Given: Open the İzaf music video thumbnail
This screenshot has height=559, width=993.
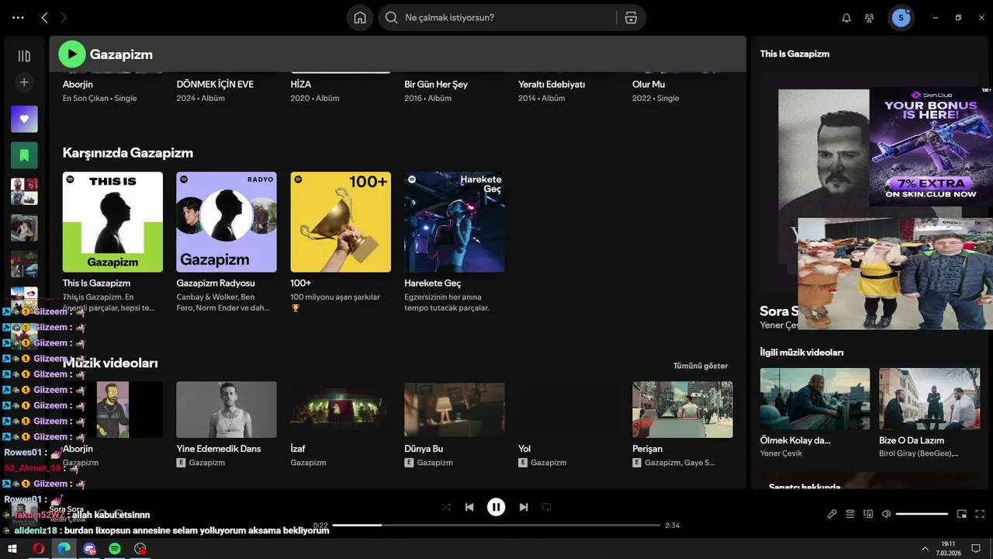Looking at the screenshot, I should pos(341,409).
